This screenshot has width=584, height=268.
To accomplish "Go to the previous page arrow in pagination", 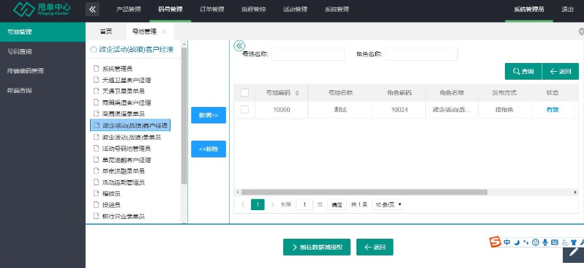I will point(243,204).
